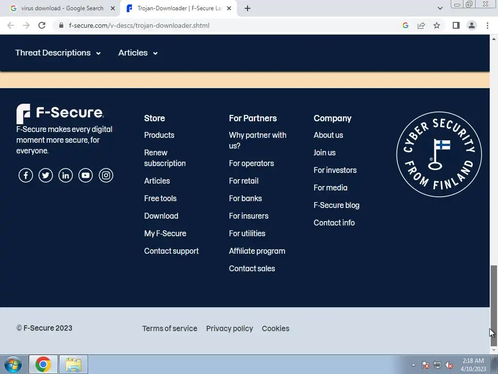
Task: Click Renew subscription link
Action: tap(165, 158)
